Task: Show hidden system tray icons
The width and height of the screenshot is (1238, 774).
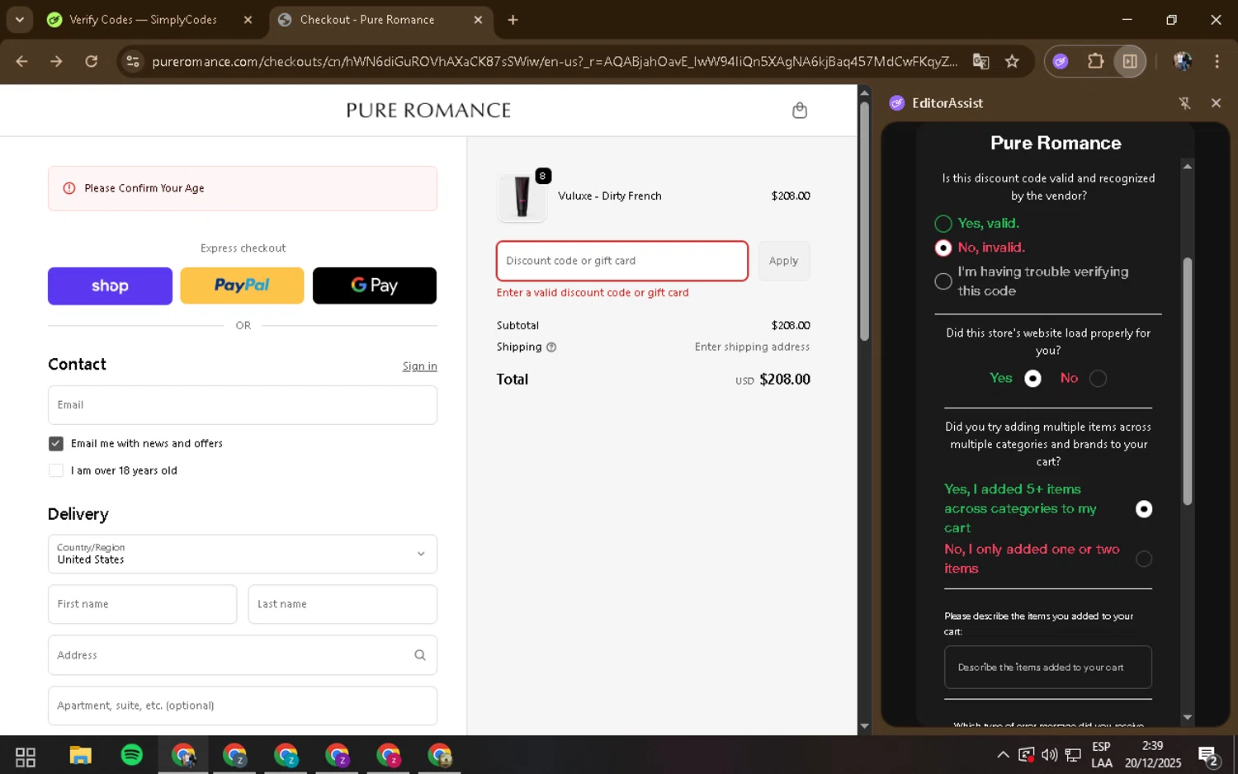Action: click(x=1003, y=754)
